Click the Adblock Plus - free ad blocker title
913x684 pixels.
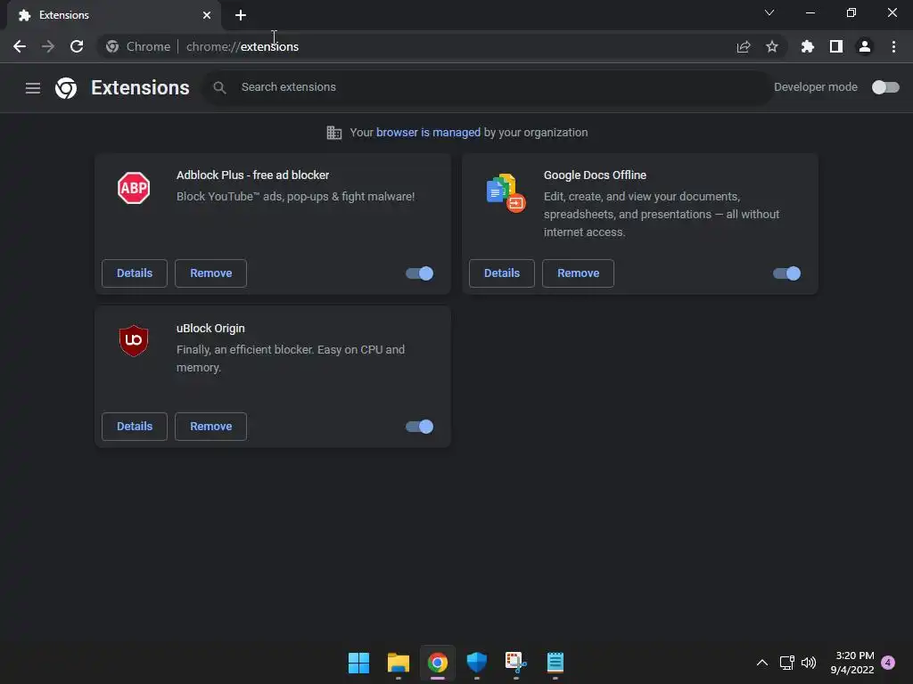click(252, 175)
